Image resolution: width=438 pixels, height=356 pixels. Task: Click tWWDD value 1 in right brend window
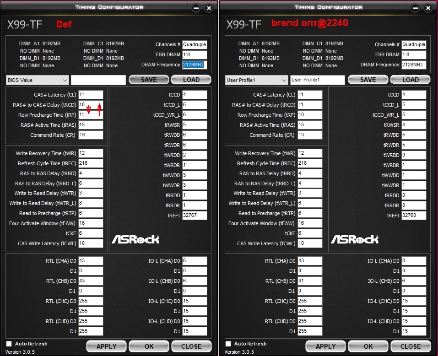tap(414, 175)
